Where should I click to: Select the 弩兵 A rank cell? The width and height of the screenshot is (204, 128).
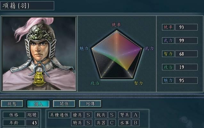coord(135,115)
